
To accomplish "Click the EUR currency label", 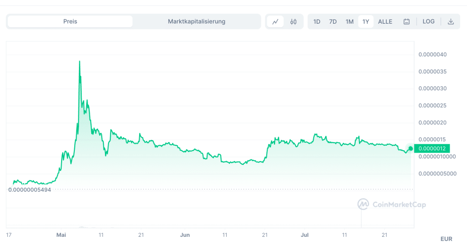I will tap(446, 239).
